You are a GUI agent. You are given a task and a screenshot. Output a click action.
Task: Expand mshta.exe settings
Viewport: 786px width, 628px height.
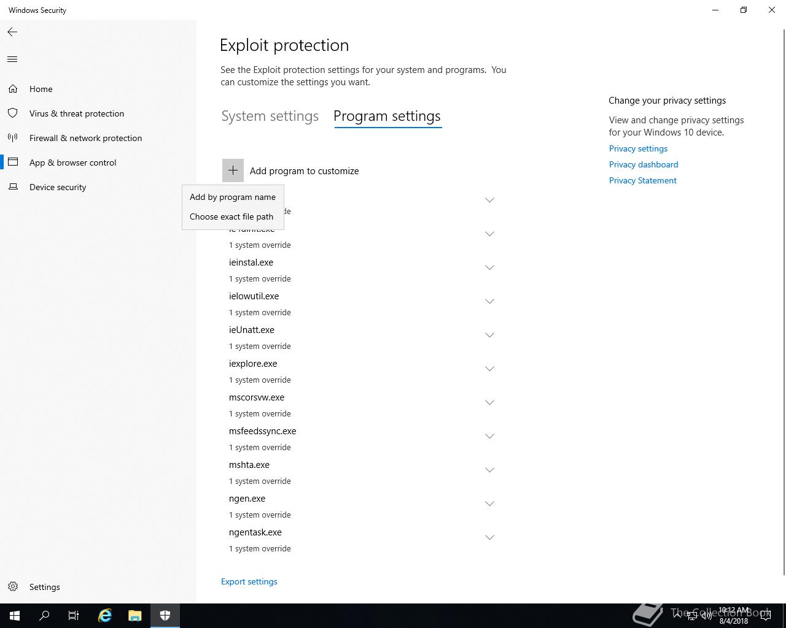489,470
